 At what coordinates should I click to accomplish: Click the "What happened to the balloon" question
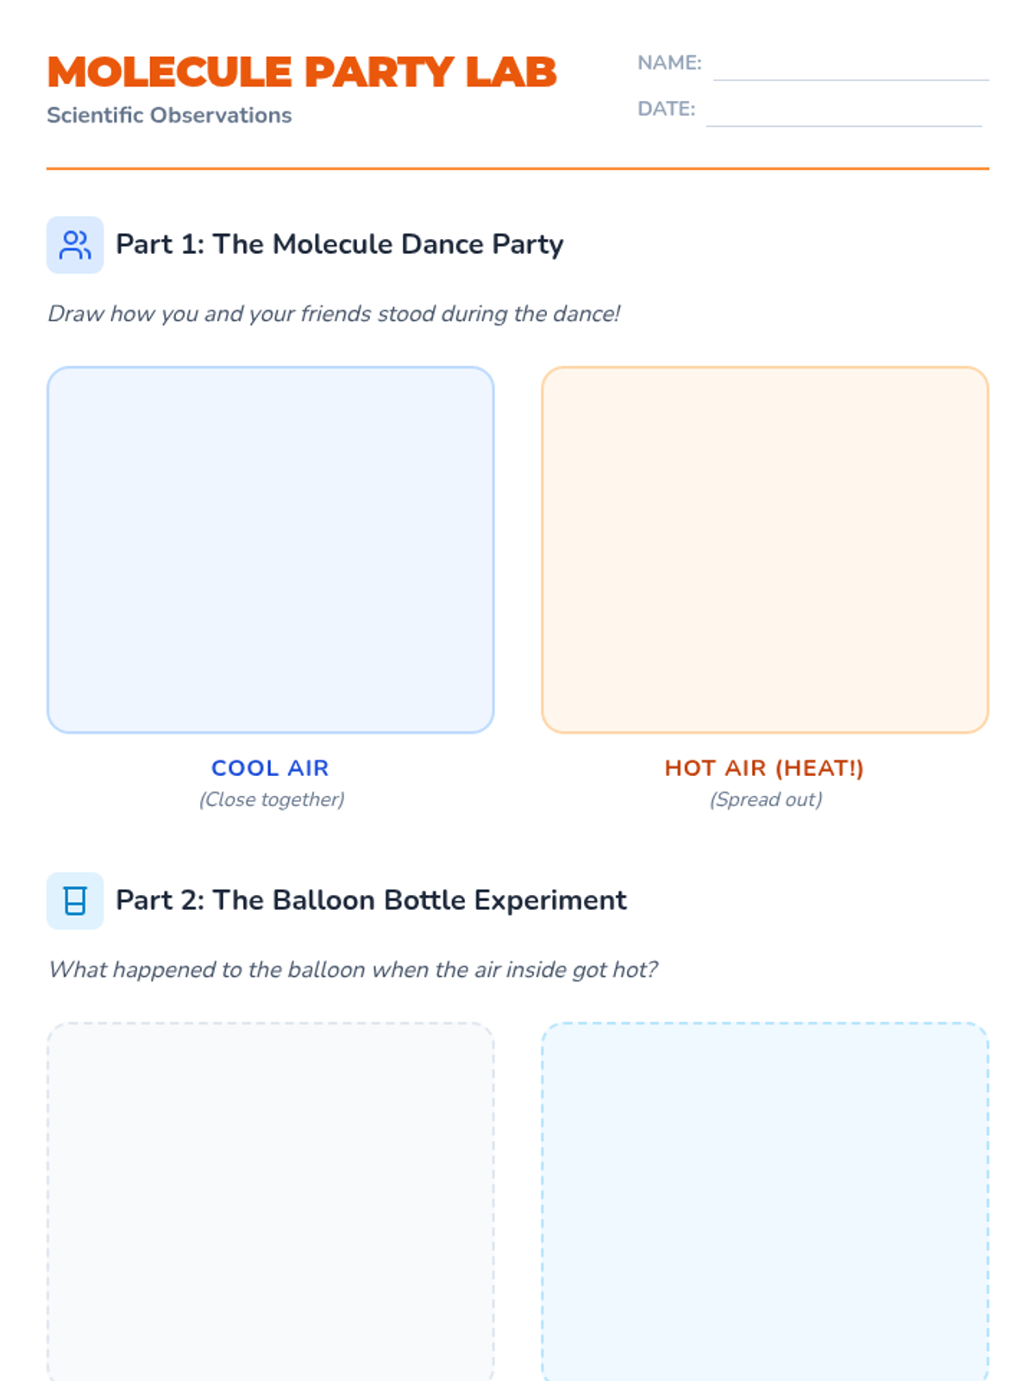pos(353,970)
